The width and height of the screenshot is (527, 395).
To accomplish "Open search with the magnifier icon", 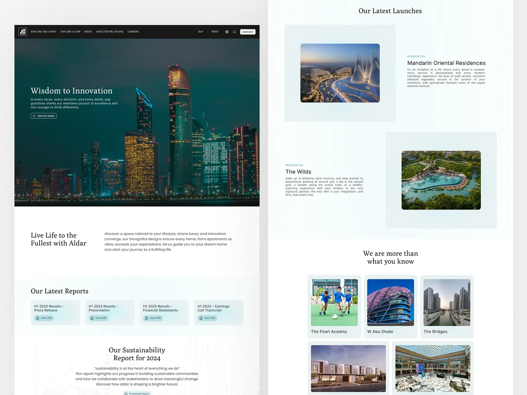I will pos(234,32).
